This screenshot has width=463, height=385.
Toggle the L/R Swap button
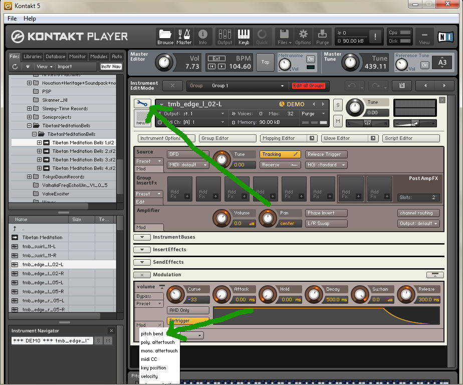tap(326, 224)
